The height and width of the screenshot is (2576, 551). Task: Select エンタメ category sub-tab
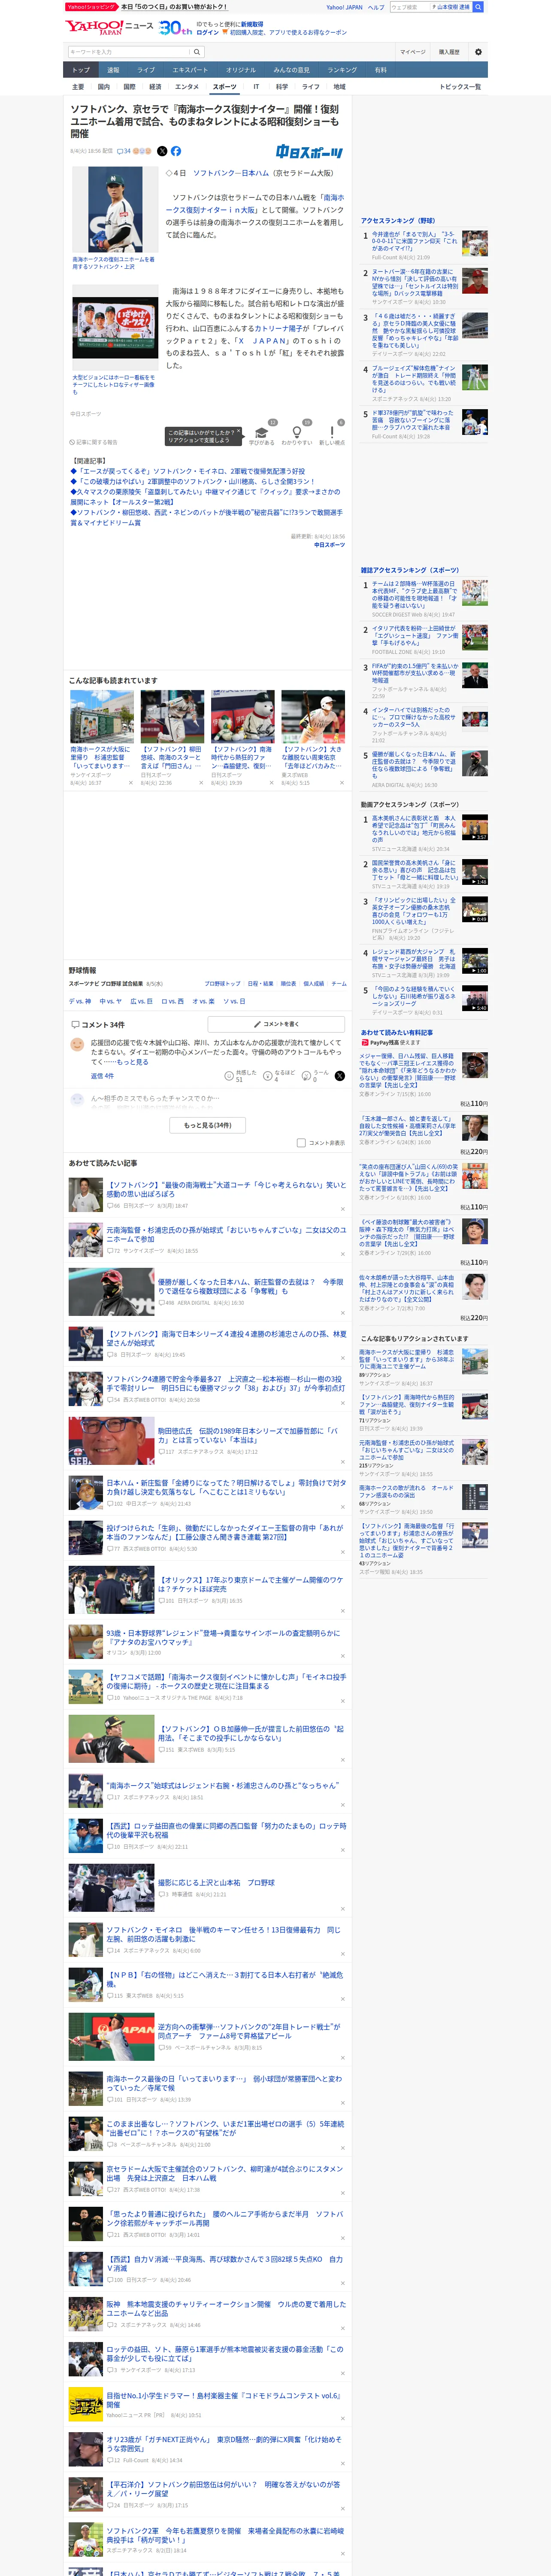click(x=187, y=87)
